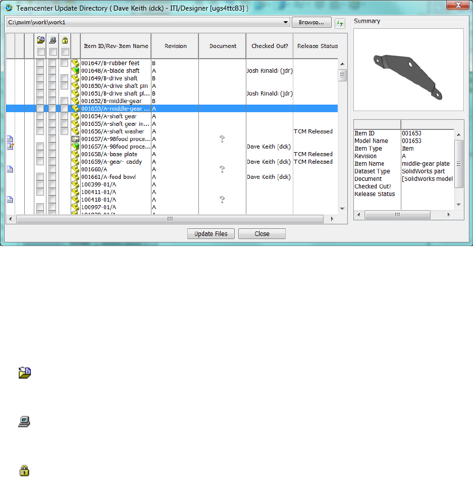Click the Summary properties vertical scrollbar thumb

point(459,164)
